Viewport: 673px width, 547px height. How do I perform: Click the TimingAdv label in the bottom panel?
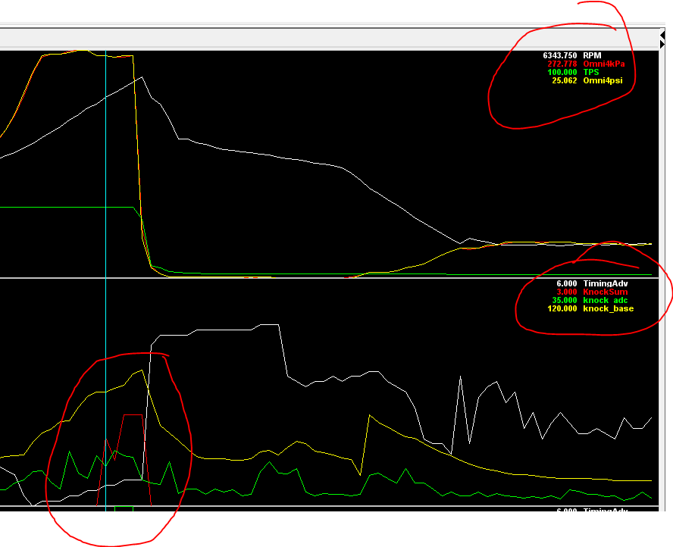[603, 511]
